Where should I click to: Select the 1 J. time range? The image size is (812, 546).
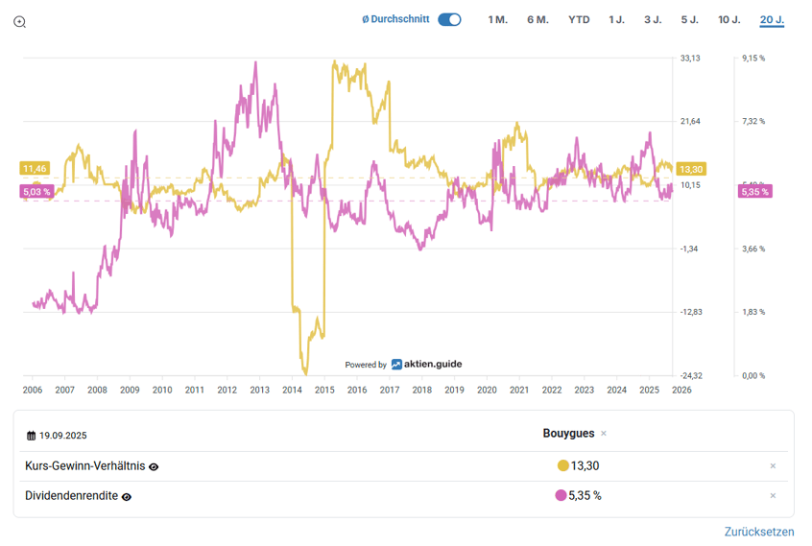(x=616, y=19)
